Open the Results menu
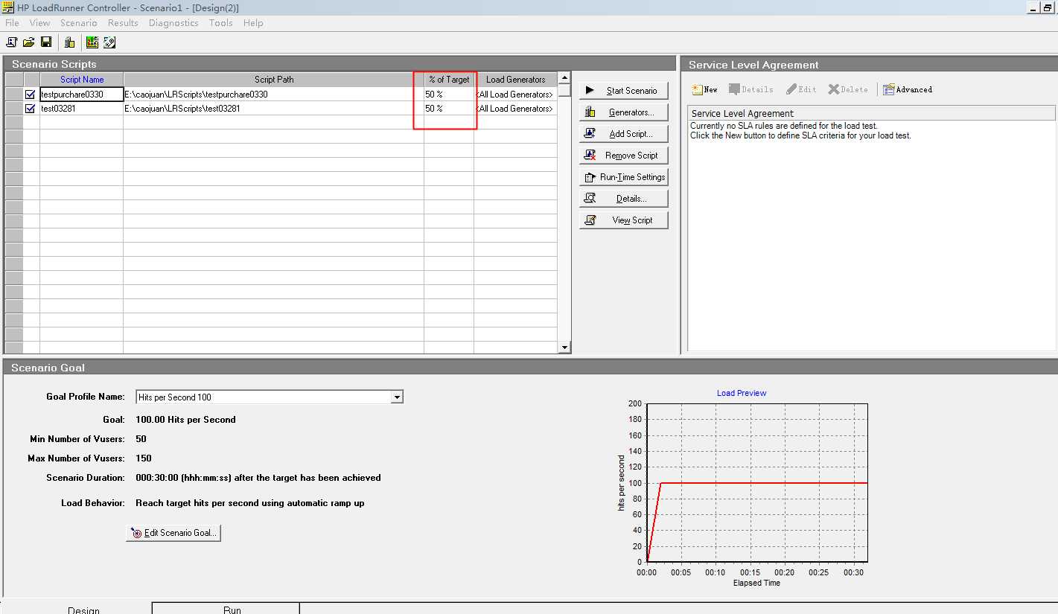The width and height of the screenshot is (1058, 614). pyautogui.click(x=123, y=23)
